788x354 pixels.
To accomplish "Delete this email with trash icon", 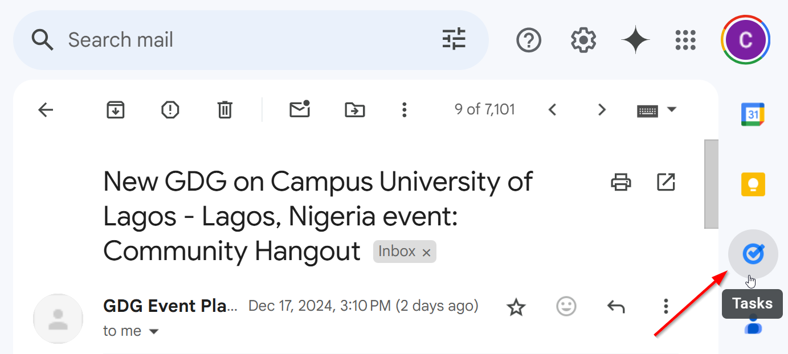I will (225, 109).
